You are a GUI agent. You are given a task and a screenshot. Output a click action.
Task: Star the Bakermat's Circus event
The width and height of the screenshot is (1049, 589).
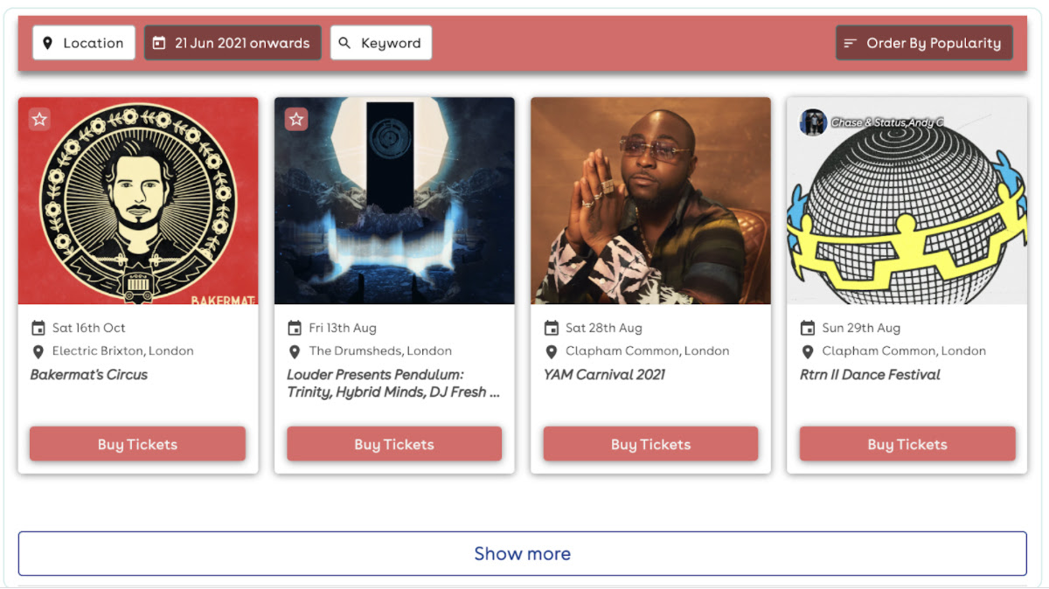pyautogui.click(x=39, y=119)
